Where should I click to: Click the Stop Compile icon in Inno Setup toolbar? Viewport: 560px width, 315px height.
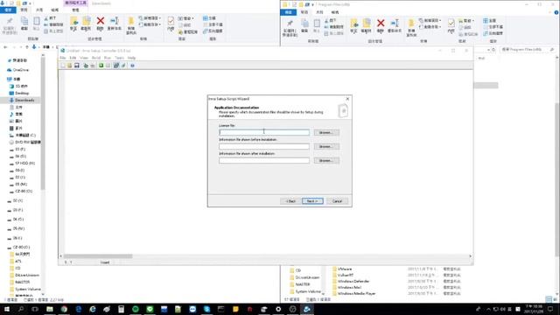93,66
